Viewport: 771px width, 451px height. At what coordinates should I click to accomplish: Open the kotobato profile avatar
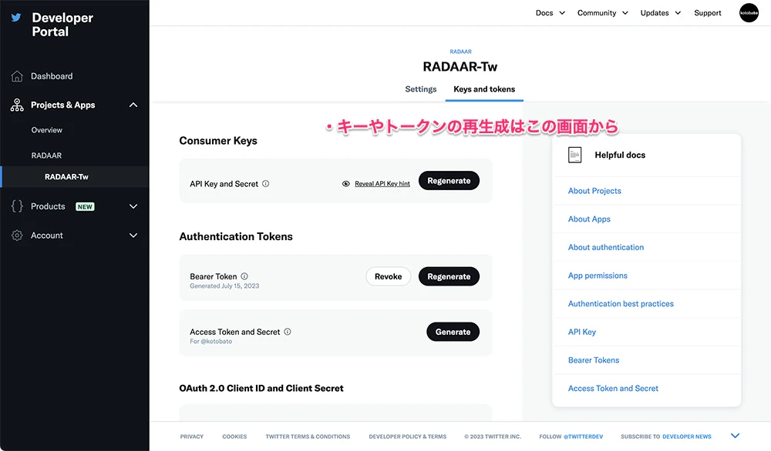click(x=749, y=13)
